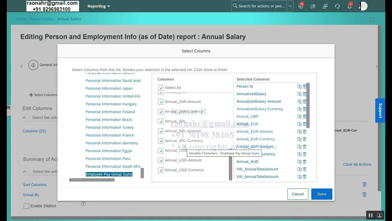The height and width of the screenshot is (221, 392).
Task: Uncheck the Annual_ZAR-Currency checkbox
Action: [161, 112]
